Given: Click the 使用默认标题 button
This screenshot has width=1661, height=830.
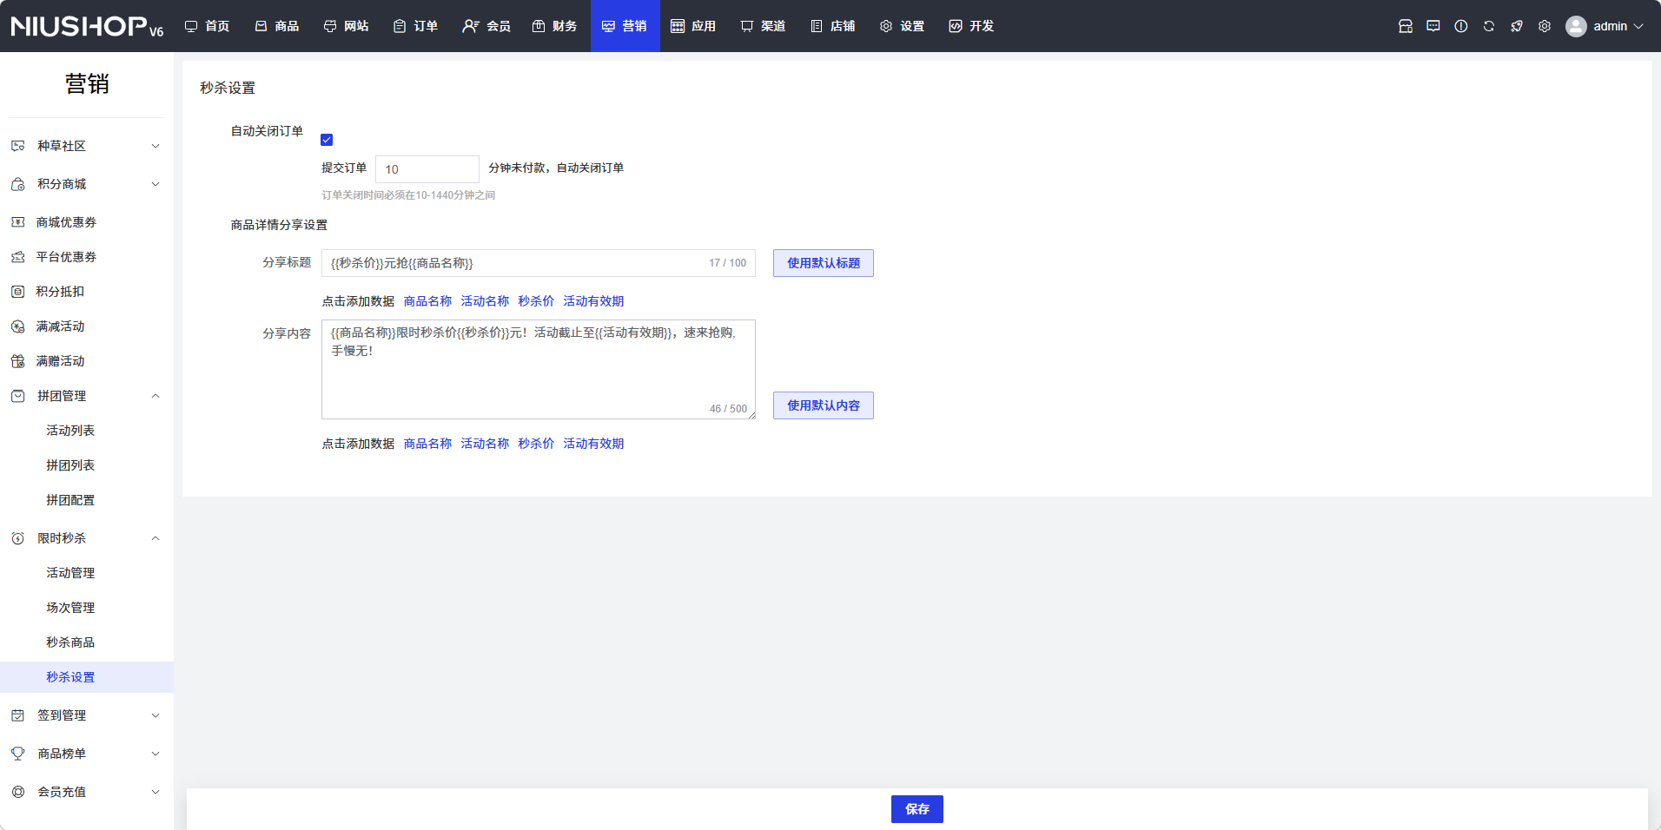Looking at the screenshot, I should tap(824, 263).
